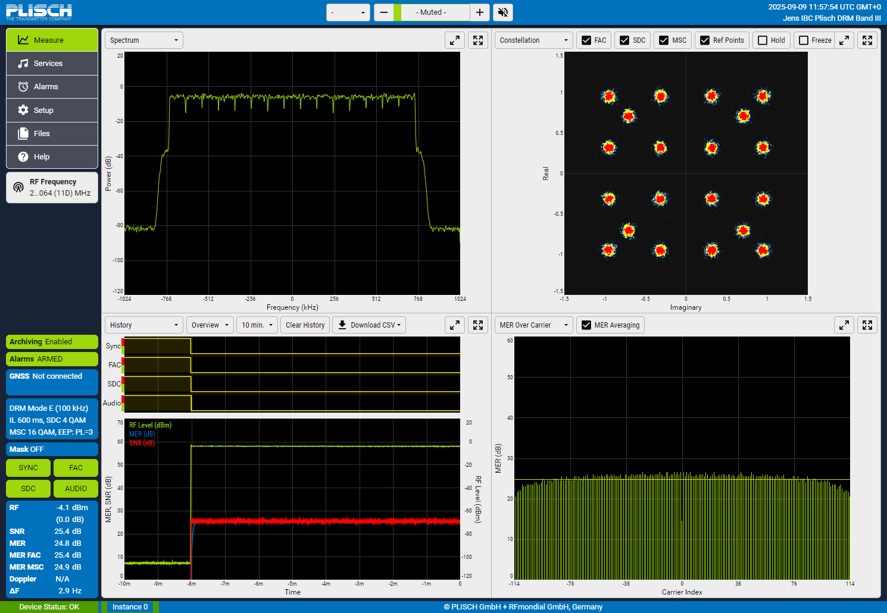
Task: Enable the Freeze checkbox
Action: point(804,40)
